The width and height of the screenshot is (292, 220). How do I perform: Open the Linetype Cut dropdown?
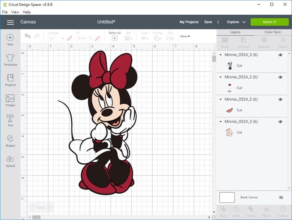[56, 39]
